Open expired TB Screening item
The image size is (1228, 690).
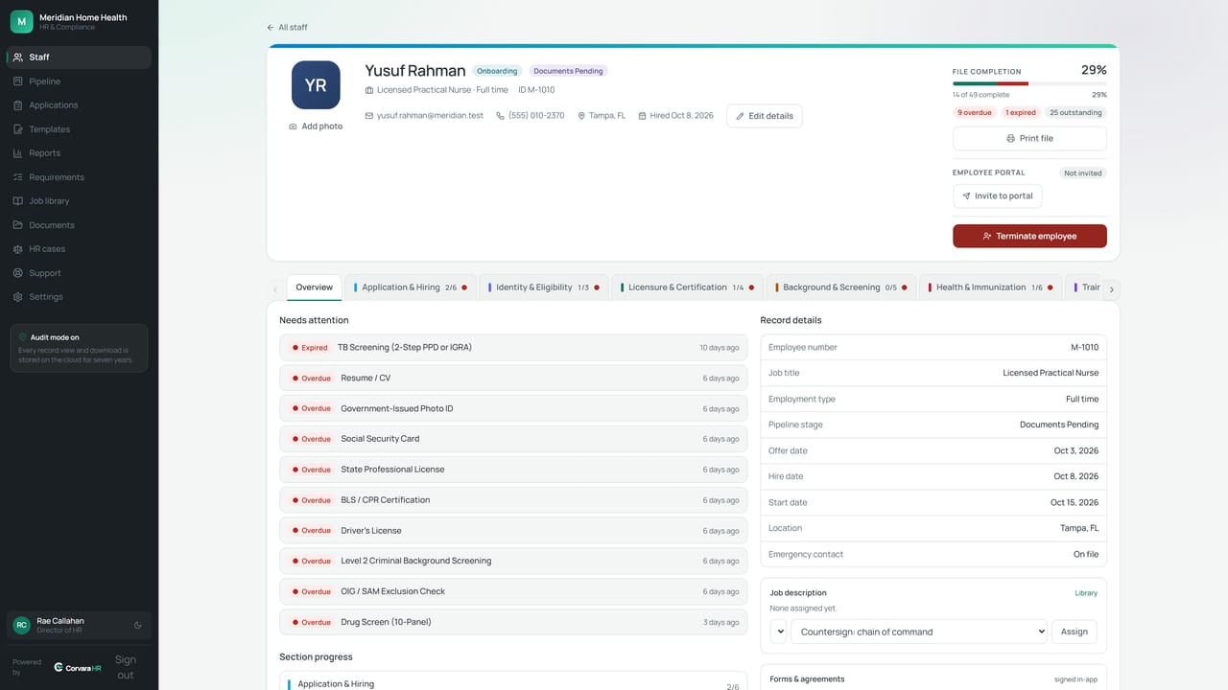pos(513,348)
